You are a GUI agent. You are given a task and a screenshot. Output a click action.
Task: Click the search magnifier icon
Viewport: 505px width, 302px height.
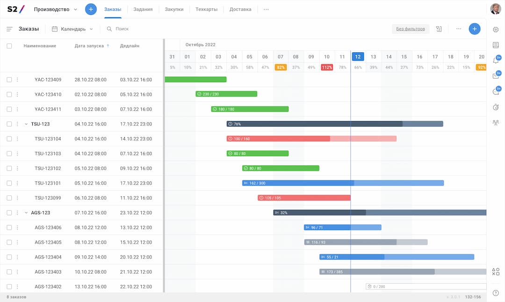[109, 29]
